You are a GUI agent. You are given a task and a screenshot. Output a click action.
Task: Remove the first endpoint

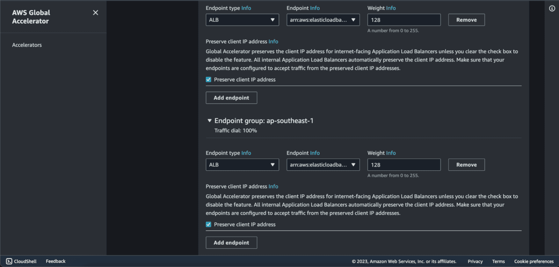pos(466,20)
